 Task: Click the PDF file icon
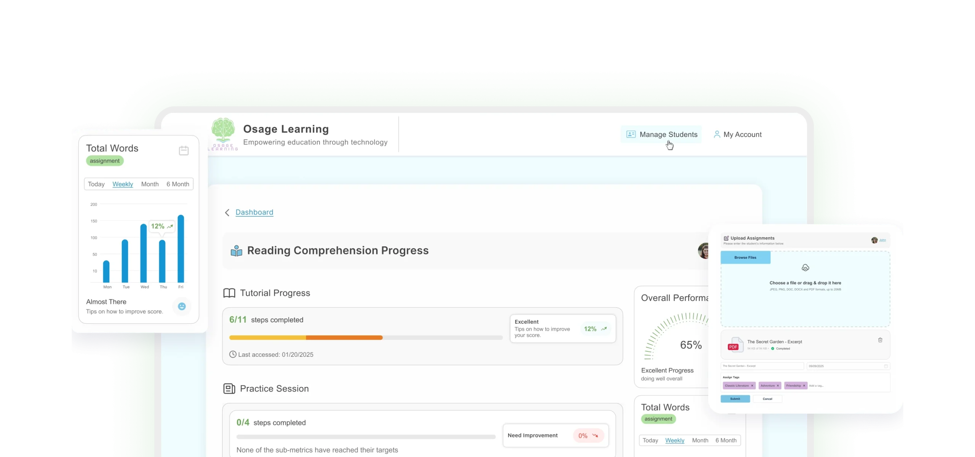click(735, 345)
